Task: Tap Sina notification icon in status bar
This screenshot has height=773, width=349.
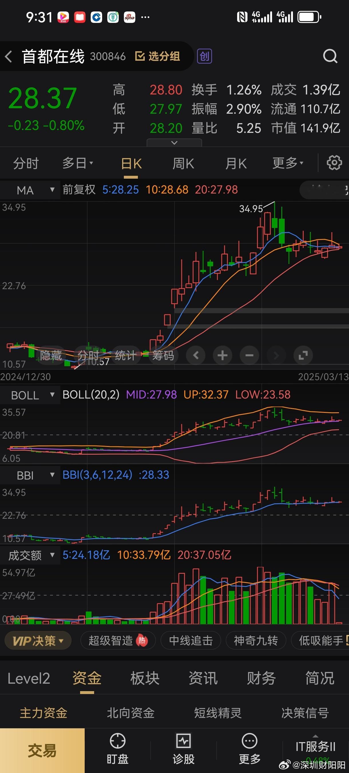Action: pyautogui.click(x=130, y=17)
